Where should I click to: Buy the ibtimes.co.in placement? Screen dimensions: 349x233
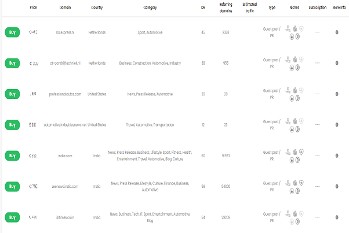pyautogui.click(x=12, y=217)
